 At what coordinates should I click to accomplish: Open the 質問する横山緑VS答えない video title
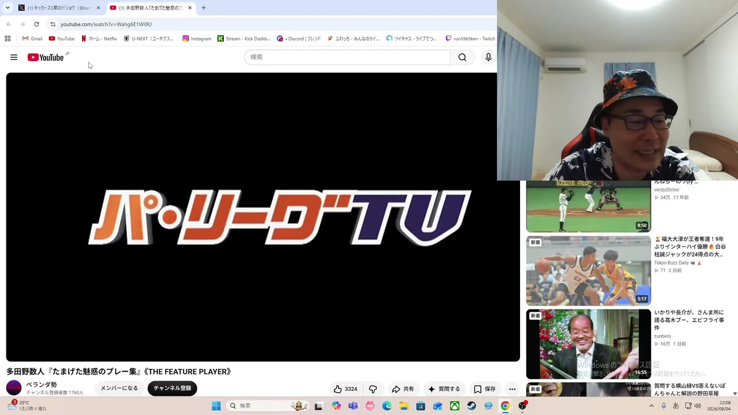point(690,390)
